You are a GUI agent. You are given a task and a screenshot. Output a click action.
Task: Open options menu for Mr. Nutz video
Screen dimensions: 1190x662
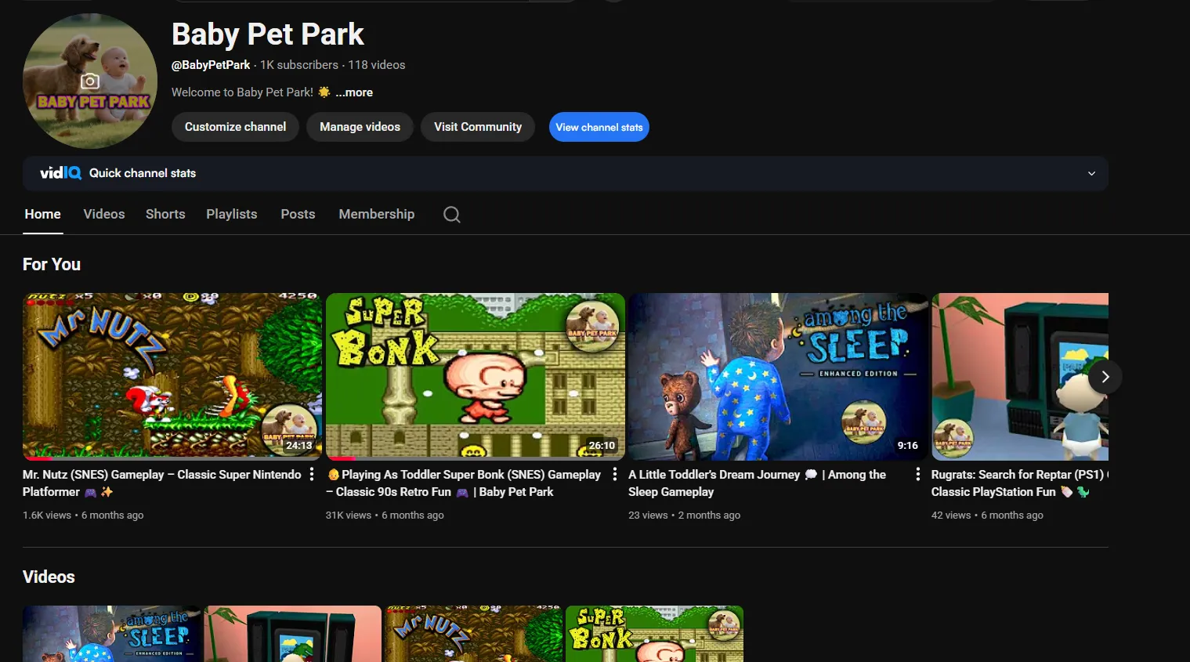tap(312, 474)
